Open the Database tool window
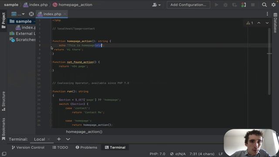 tap(275, 23)
